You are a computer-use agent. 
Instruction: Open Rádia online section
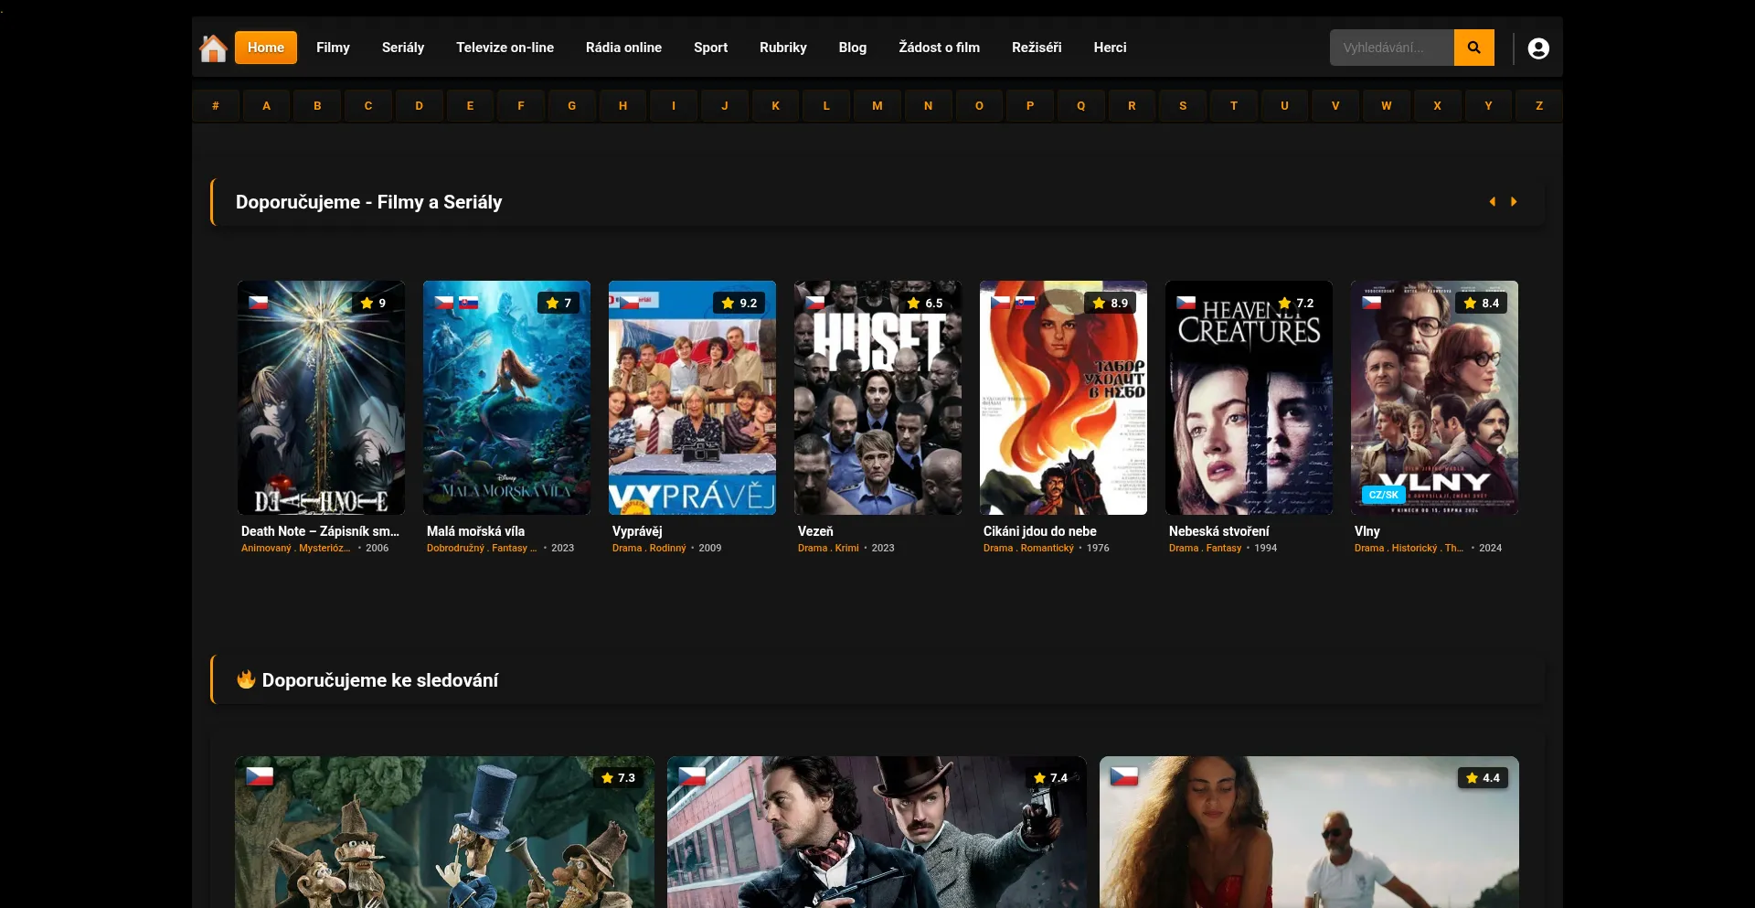tap(623, 48)
